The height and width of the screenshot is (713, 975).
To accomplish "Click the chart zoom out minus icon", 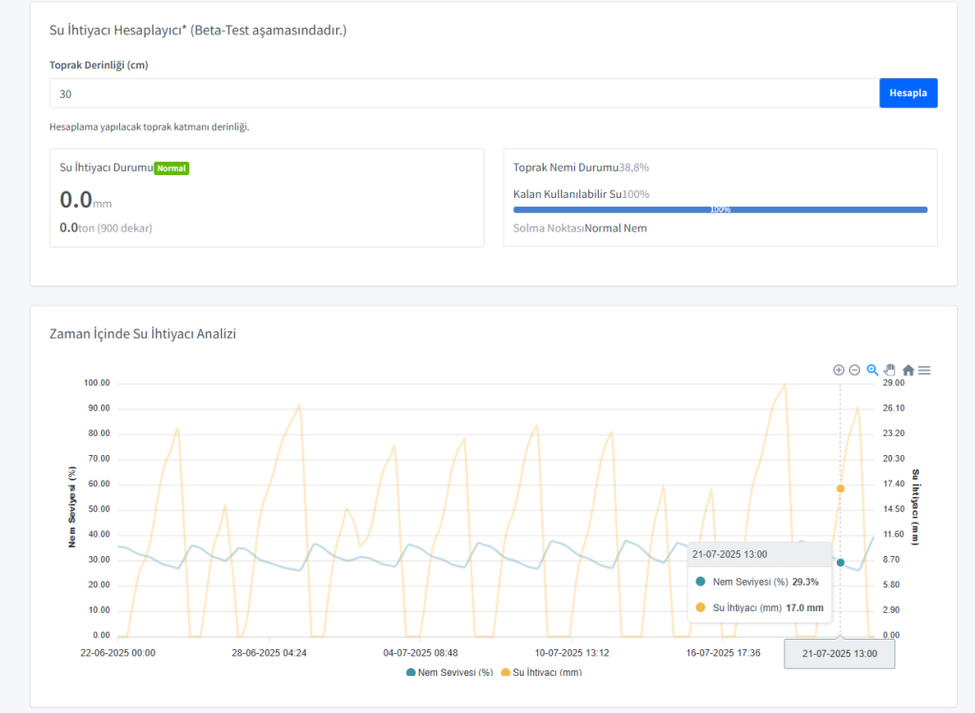I will pyautogui.click(x=855, y=370).
